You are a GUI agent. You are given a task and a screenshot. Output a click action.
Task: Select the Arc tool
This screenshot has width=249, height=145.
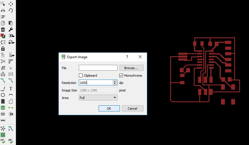coord(11,95)
